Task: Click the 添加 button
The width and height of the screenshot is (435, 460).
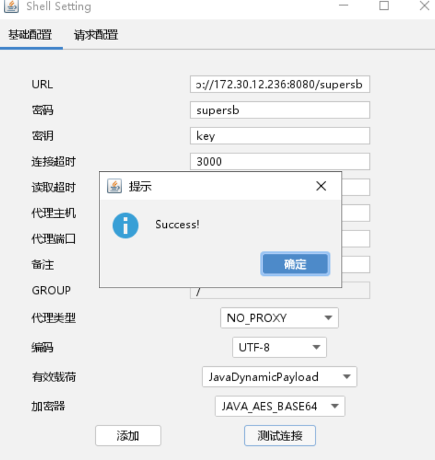Action: (x=128, y=435)
